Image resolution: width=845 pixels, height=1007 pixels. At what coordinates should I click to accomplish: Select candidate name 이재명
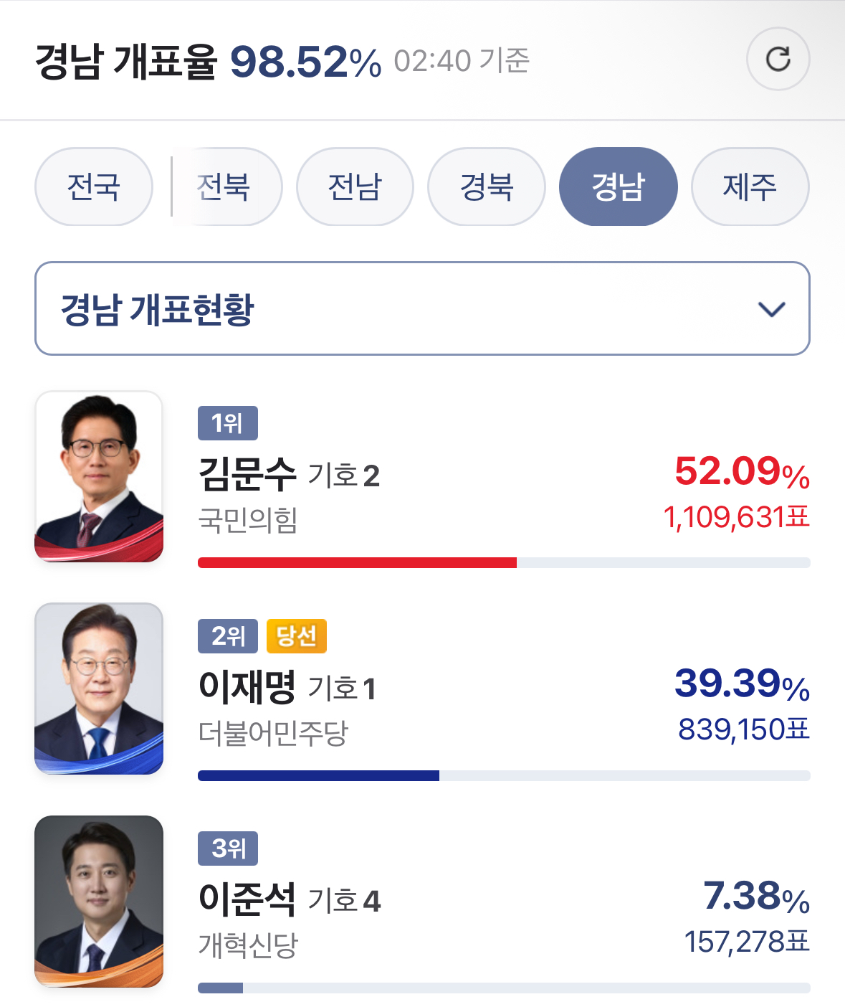point(247,687)
